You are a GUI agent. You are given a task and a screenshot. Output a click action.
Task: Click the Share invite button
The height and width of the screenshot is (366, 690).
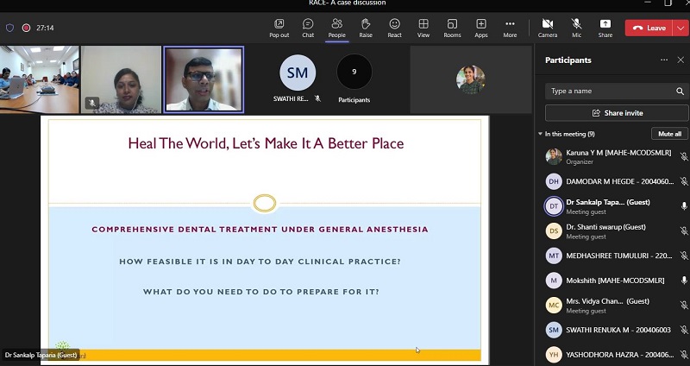pyautogui.click(x=617, y=113)
